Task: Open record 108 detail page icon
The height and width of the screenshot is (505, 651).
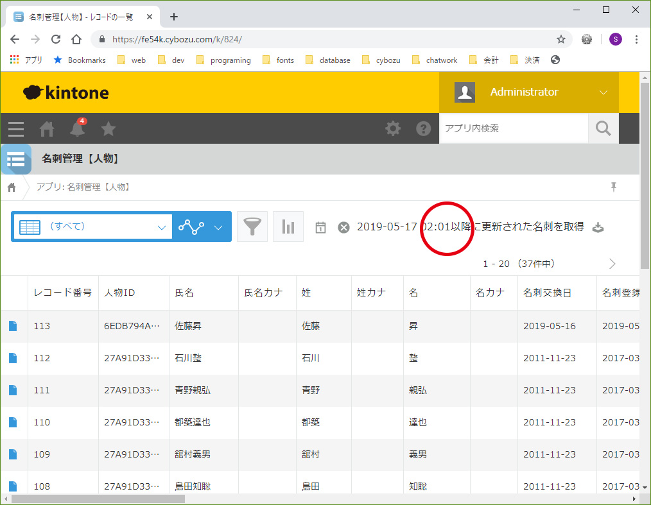Action: (x=13, y=486)
